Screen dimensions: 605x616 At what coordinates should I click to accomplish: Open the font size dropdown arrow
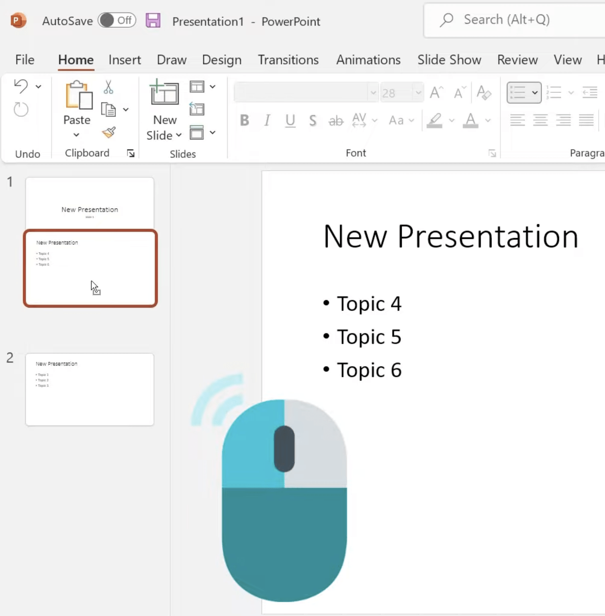pyautogui.click(x=418, y=93)
